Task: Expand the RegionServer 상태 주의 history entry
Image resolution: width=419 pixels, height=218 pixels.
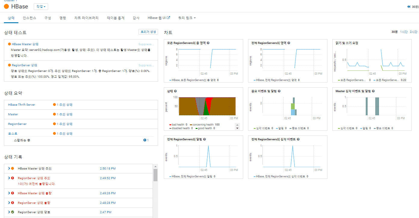Action: 9,178
